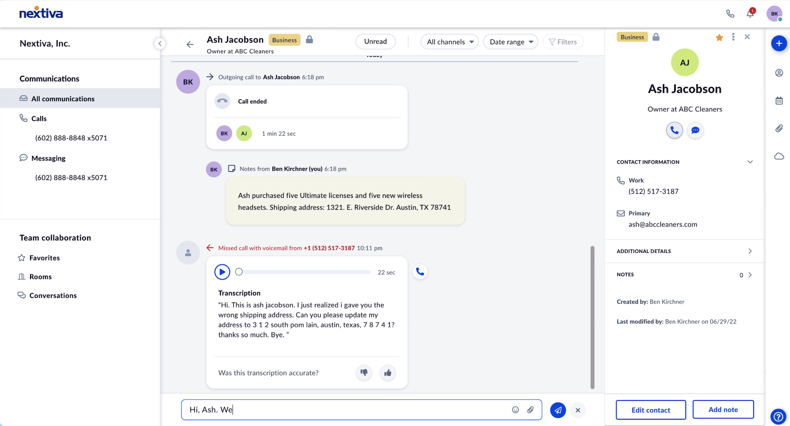
Task: Call Ash Jacobson from contact panel
Action: click(674, 130)
